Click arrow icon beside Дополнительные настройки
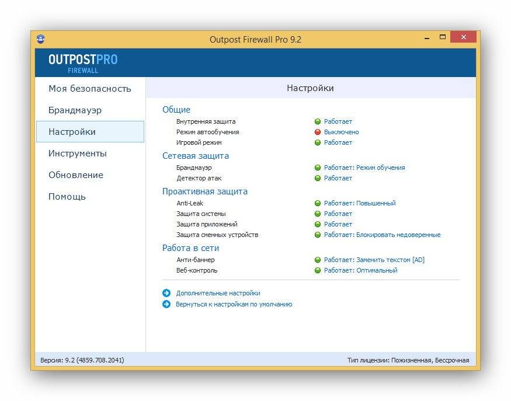Viewport: 511px width, 401px height. [166, 293]
